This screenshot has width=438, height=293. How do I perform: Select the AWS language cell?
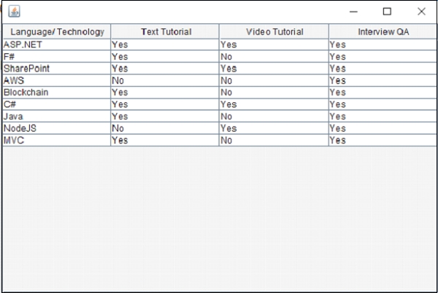(x=56, y=80)
